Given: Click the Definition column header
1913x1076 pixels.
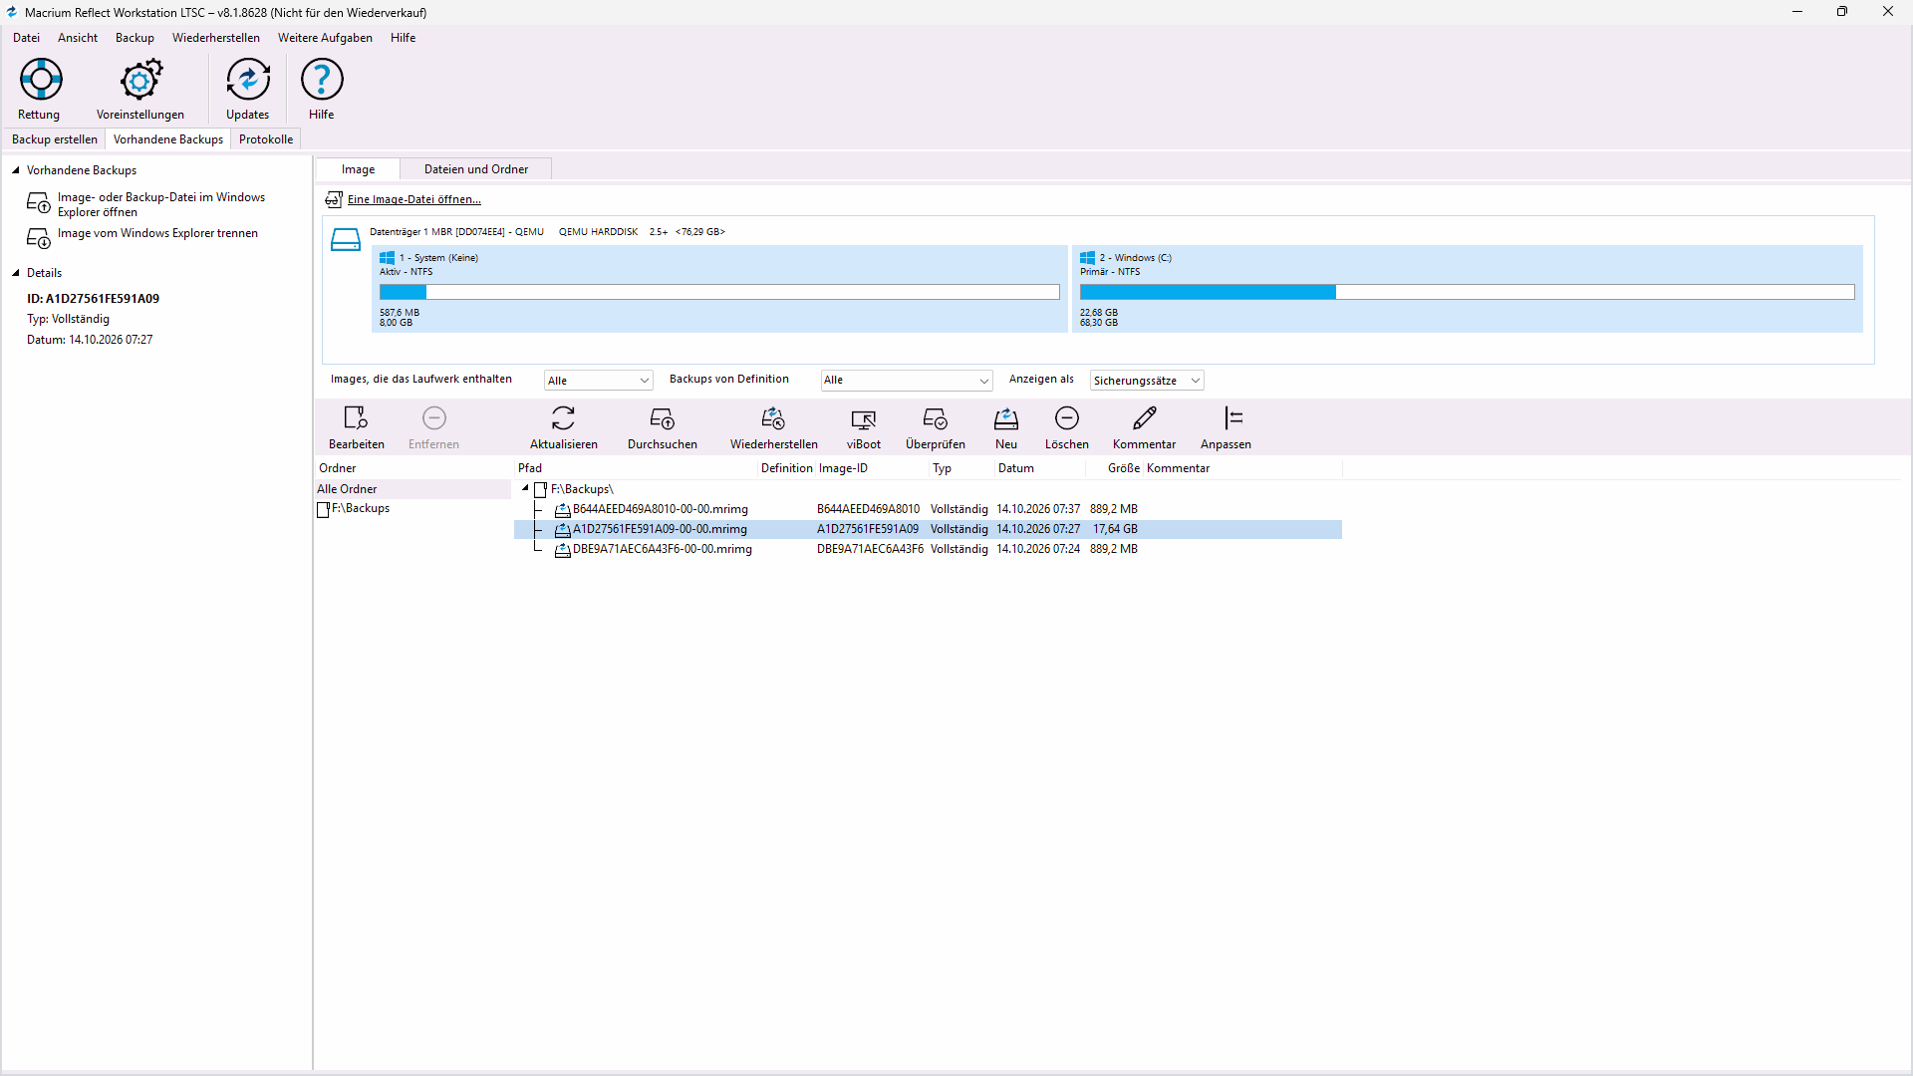Looking at the screenshot, I should 786,468.
